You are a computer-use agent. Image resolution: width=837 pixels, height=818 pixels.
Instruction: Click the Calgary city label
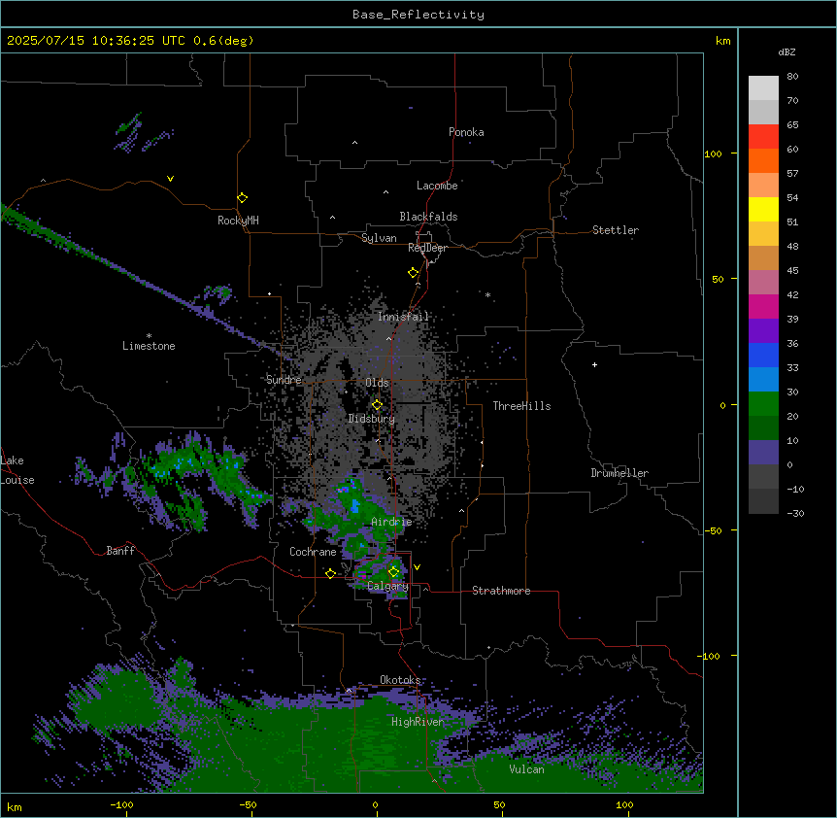click(x=388, y=586)
